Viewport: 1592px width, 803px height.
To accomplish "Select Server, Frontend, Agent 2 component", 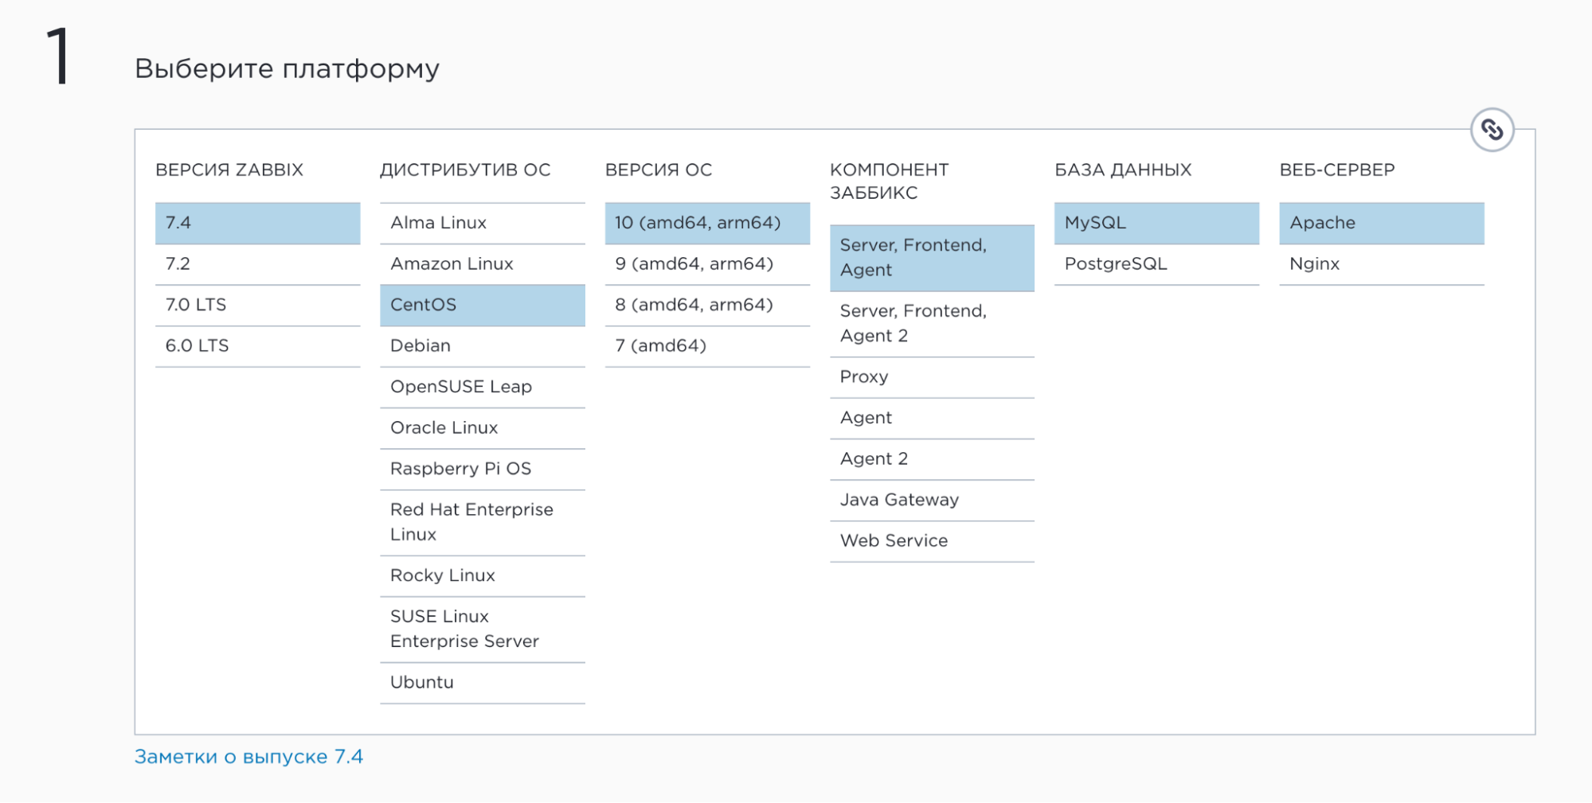I will [x=932, y=324].
